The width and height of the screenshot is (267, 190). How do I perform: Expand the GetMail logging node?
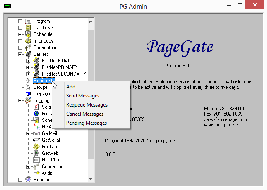pos(28,134)
